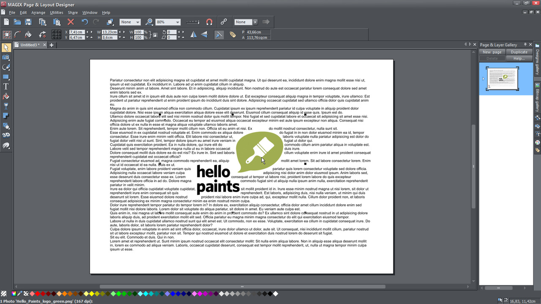Viewport: 541px width, 304px height.
Task: Click the Open file folder icon
Action: pyautogui.click(x=17, y=22)
